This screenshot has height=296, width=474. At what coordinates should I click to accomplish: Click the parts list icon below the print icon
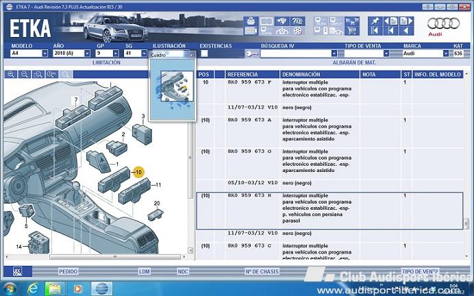click(251, 31)
